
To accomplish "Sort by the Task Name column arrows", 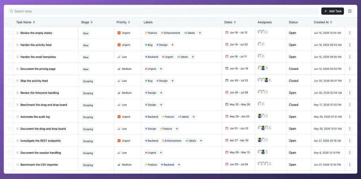I will (x=34, y=22).
